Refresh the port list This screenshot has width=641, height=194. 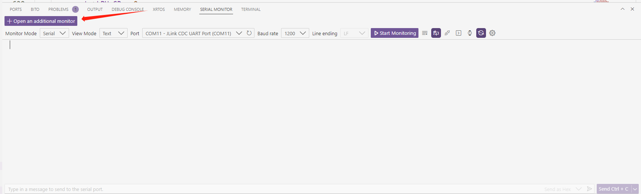[249, 33]
